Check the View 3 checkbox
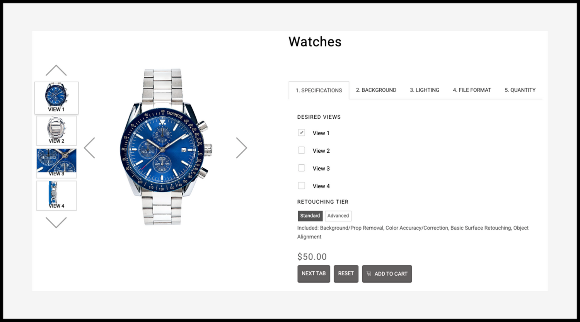The image size is (580, 322). [302, 168]
